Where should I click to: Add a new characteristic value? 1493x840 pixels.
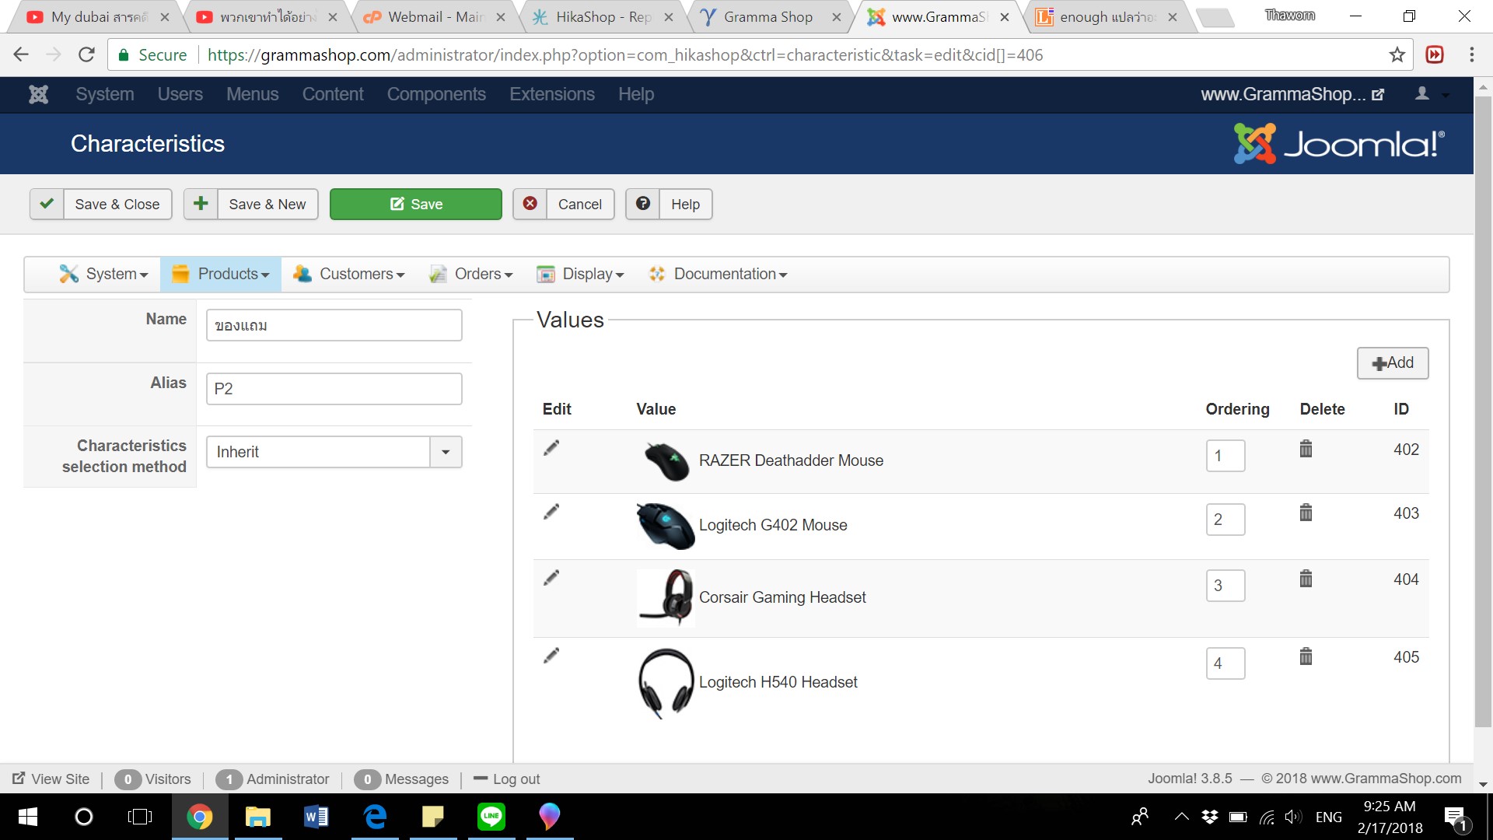(1392, 363)
